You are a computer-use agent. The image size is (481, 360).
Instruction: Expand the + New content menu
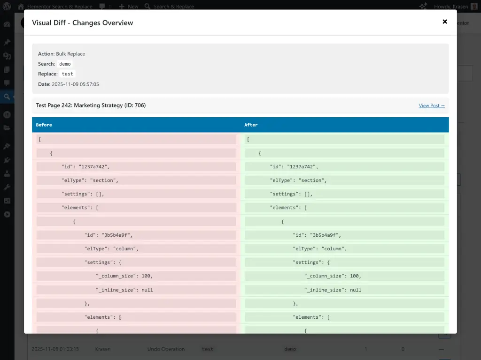[x=128, y=6]
